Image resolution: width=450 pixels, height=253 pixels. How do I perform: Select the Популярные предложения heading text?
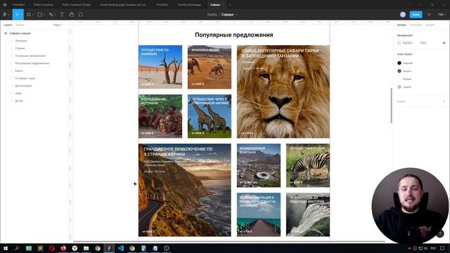click(234, 34)
